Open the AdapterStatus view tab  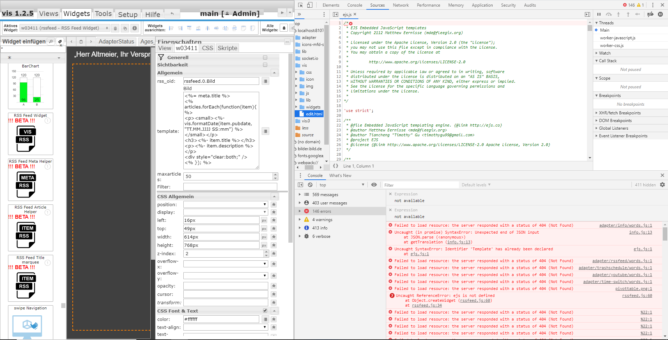pyautogui.click(x=116, y=41)
